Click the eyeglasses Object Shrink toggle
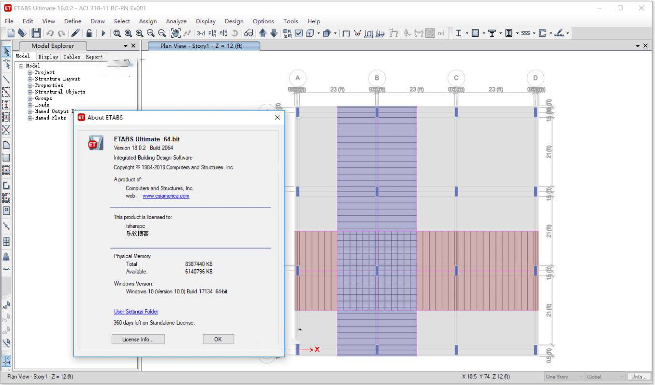Viewport: 655px width, 385px height. (x=248, y=33)
